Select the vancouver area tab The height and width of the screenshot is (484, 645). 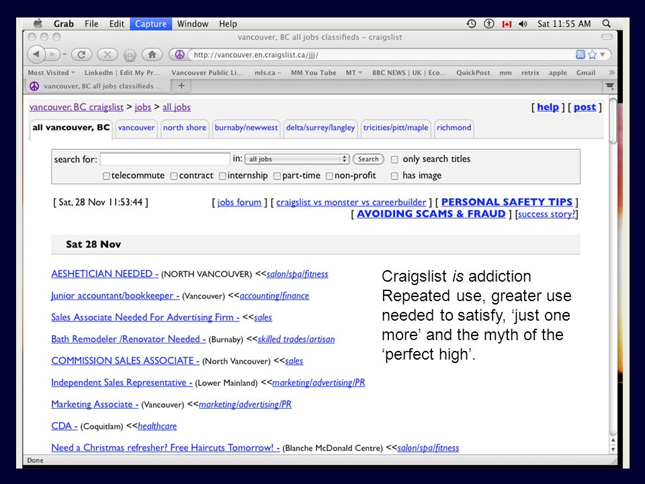[136, 128]
